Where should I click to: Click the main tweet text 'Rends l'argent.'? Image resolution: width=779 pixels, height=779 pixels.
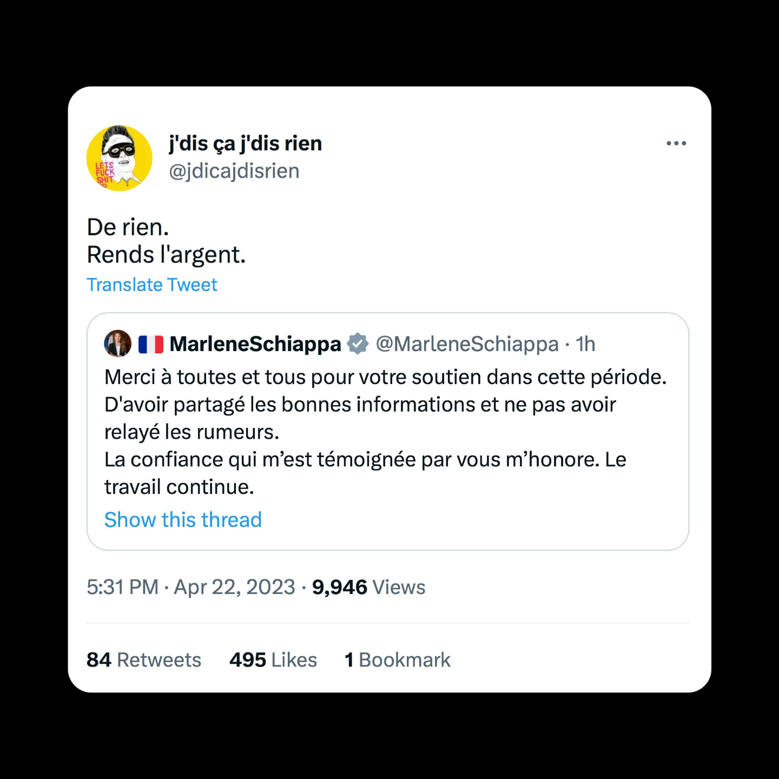coord(167,255)
